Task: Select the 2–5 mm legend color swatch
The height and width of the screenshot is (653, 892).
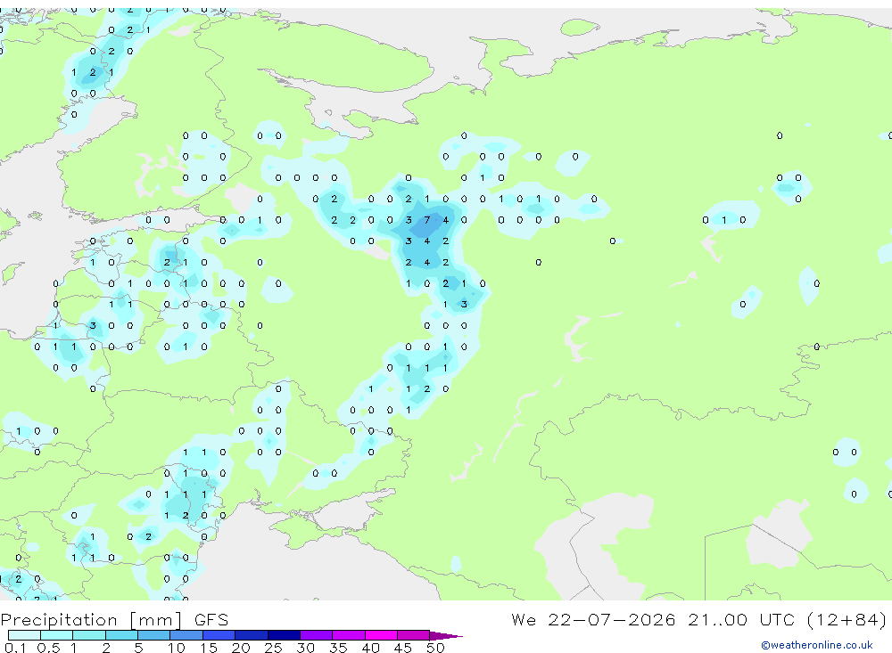Action: click(x=121, y=635)
